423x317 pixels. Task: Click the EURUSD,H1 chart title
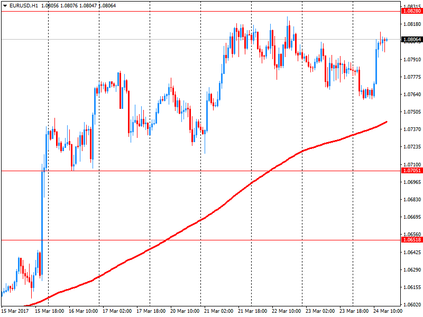pyautogui.click(x=24, y=6)
